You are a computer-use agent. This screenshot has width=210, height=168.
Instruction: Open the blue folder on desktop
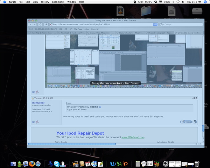146,11
